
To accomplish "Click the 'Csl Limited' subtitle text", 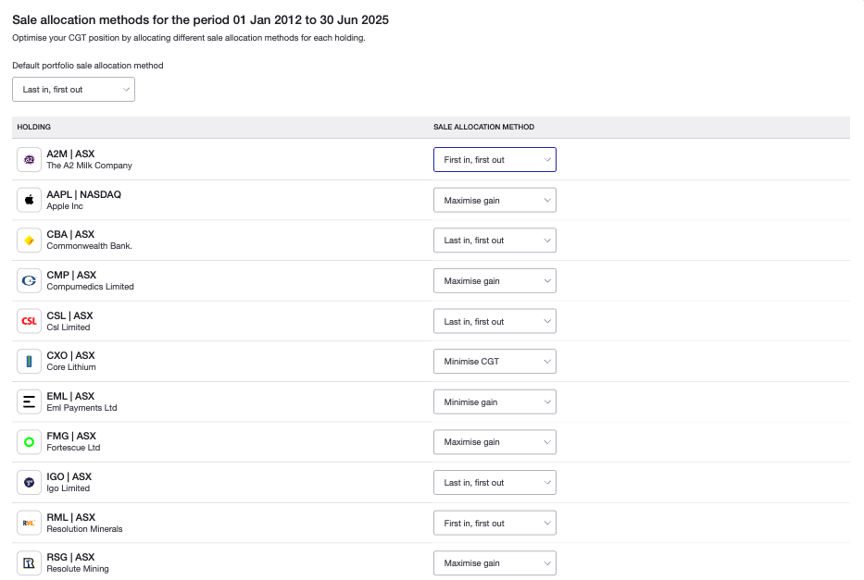I will (69, 327).
